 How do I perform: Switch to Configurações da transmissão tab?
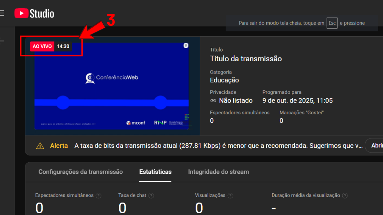pos(80,172)
